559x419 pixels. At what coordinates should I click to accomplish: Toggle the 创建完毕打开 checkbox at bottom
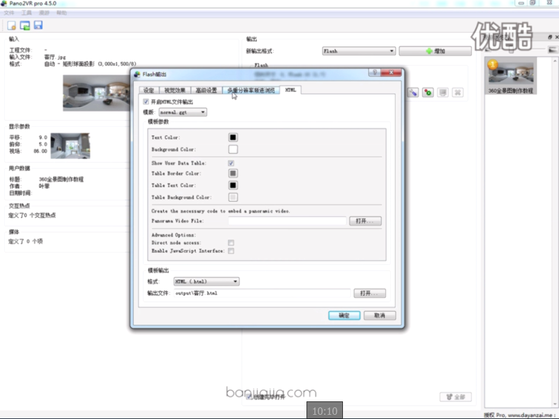(x=249, y=397)
